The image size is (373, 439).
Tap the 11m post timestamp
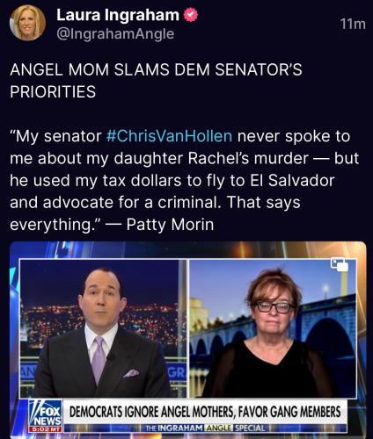pos(353,24)
